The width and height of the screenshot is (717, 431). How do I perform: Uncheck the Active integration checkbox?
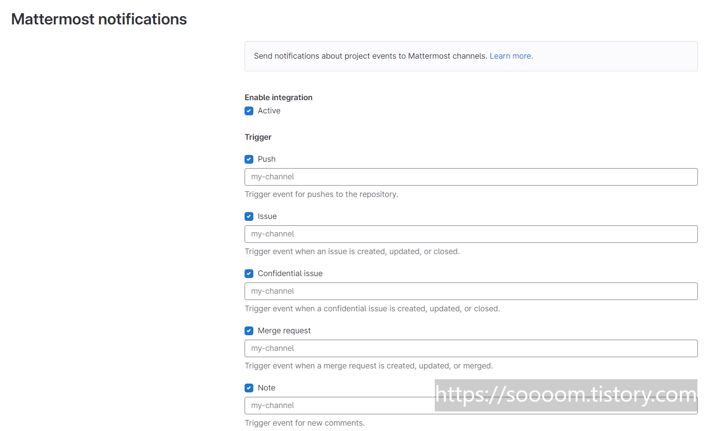249,111
